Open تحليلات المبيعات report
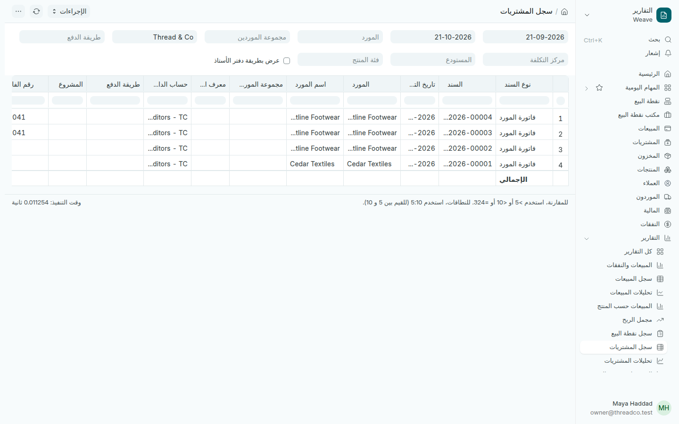 (623, 293)
